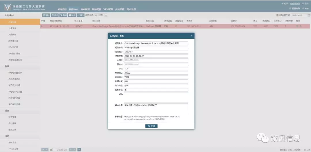Click the 攻击时间 field in the dialog

[x=156, y=56]
